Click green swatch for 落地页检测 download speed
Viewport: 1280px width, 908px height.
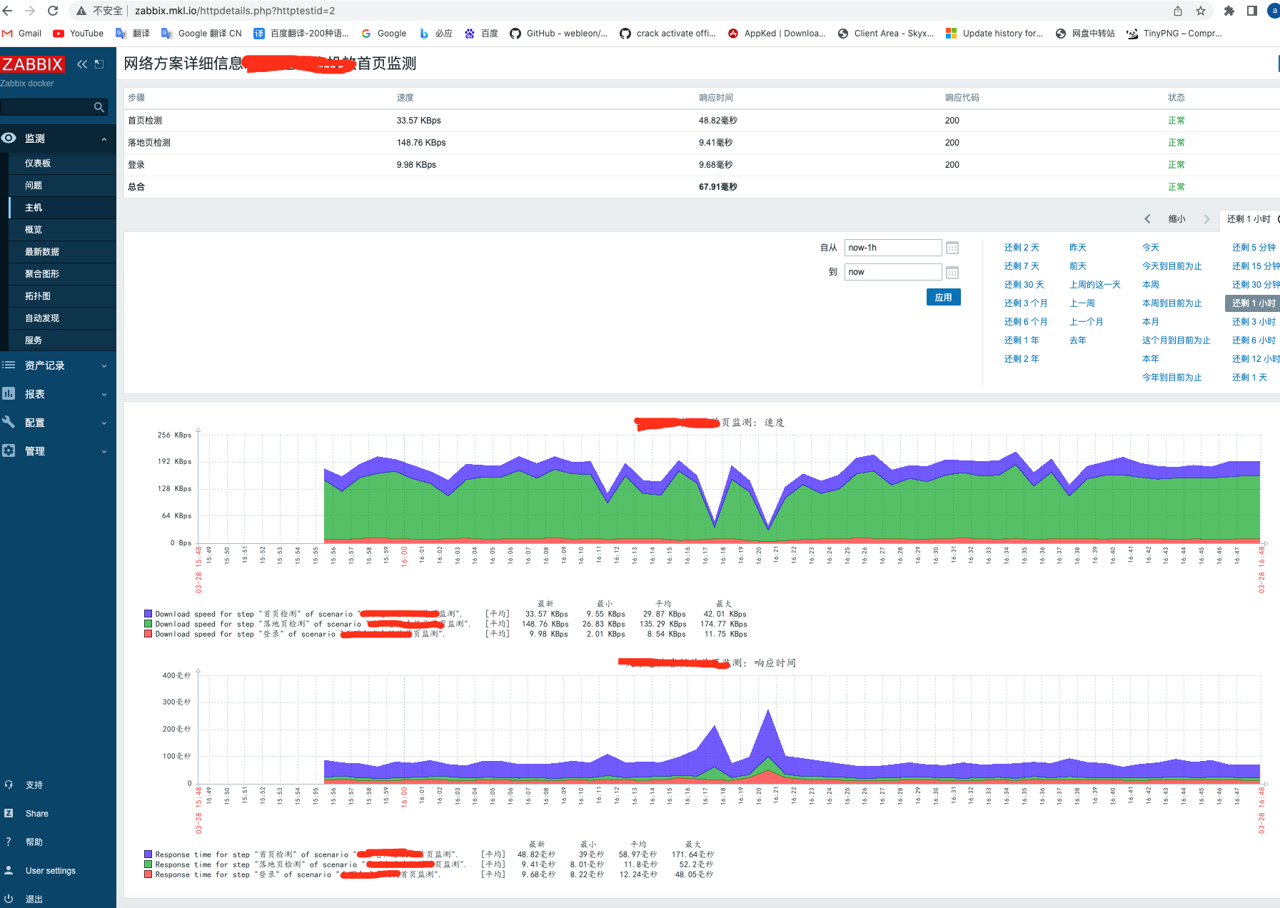tap(148, 624)
